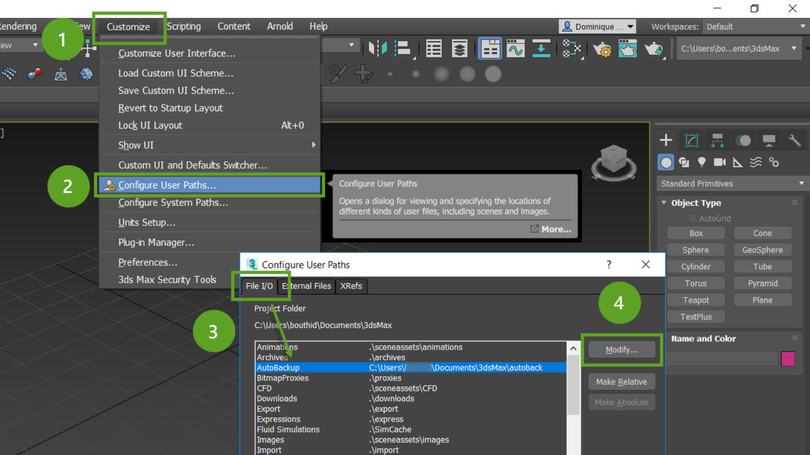Open the Standard Primitives dropdown
The height and width of the screenshot is (455, 810).
(732, 183)
